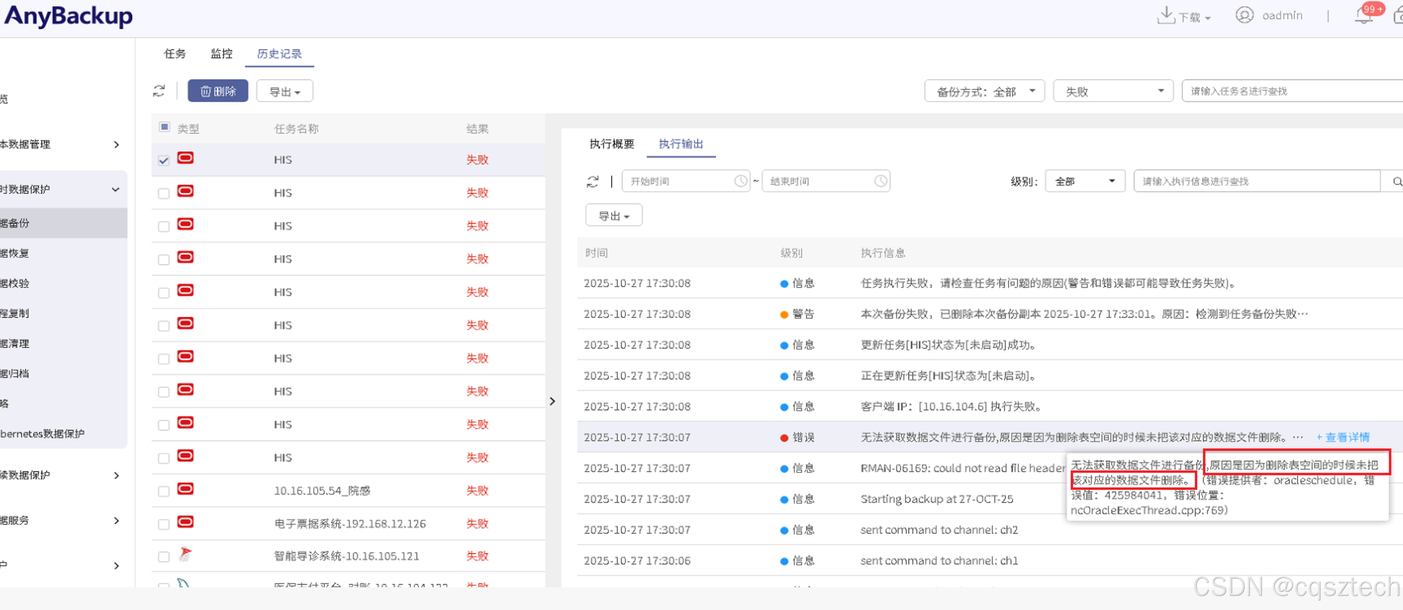Click the refresh icon beside the delete button
Image resolution: width=1403 pixels, height=610 pixels.
(158, 91)
